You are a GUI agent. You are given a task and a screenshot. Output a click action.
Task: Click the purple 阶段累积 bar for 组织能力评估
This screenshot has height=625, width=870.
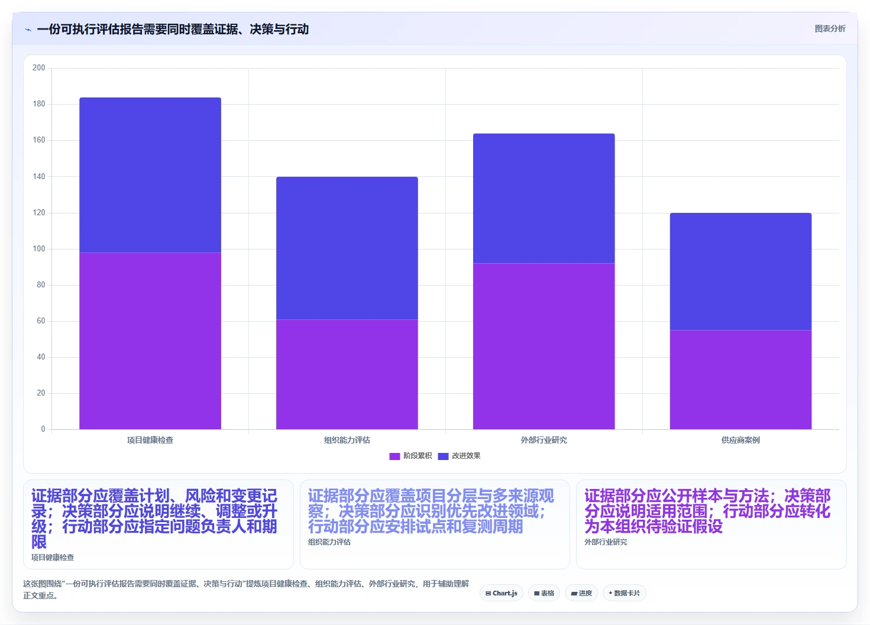pos(347,374)
